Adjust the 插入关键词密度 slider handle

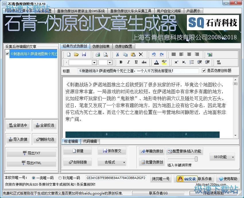click(x=196, y=159)
